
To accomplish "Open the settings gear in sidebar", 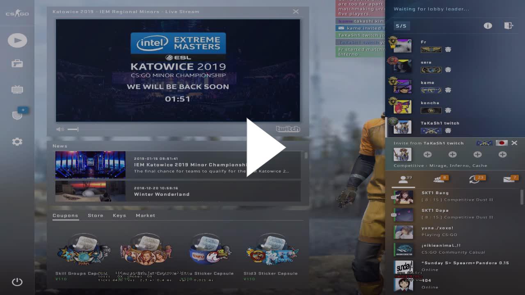I will click(x=17, y=142).
